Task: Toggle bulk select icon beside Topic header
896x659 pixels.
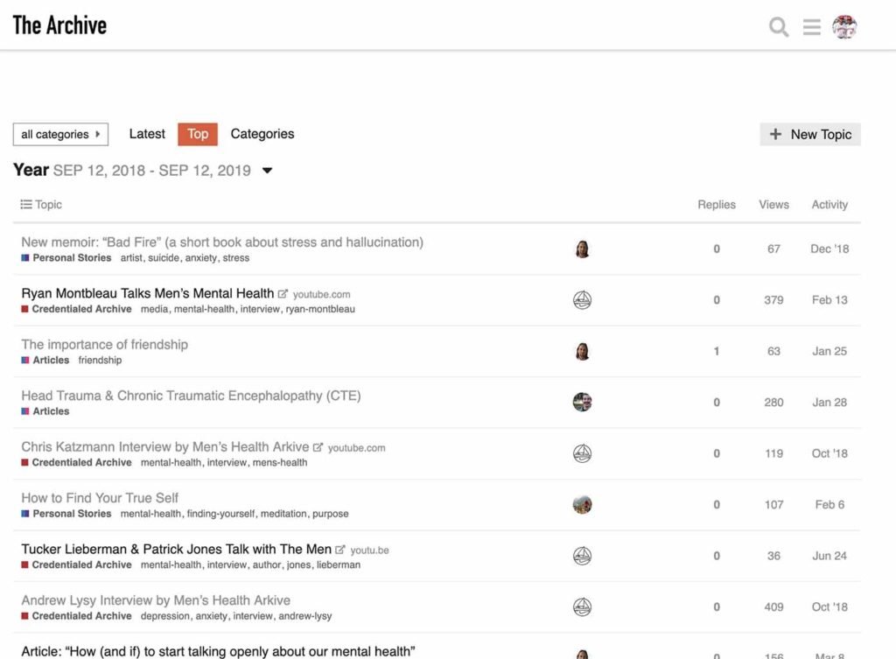Action: click(26, 205)
